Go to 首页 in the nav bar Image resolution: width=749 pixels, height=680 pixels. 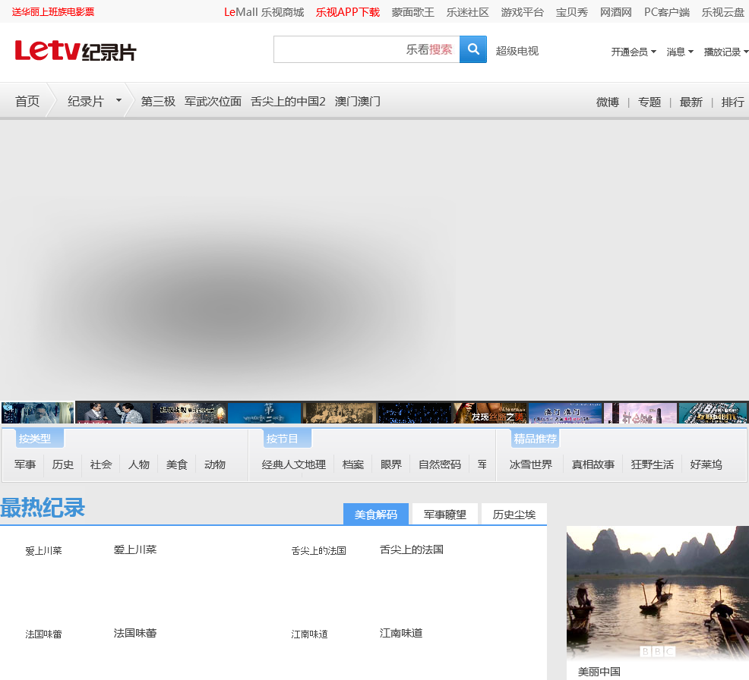pos(27,101)
